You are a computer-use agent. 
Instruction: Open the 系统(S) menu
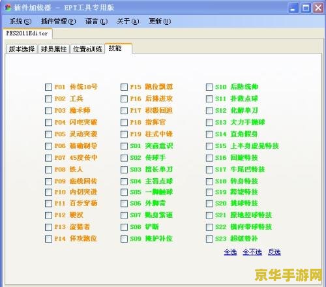coord(21,22)
